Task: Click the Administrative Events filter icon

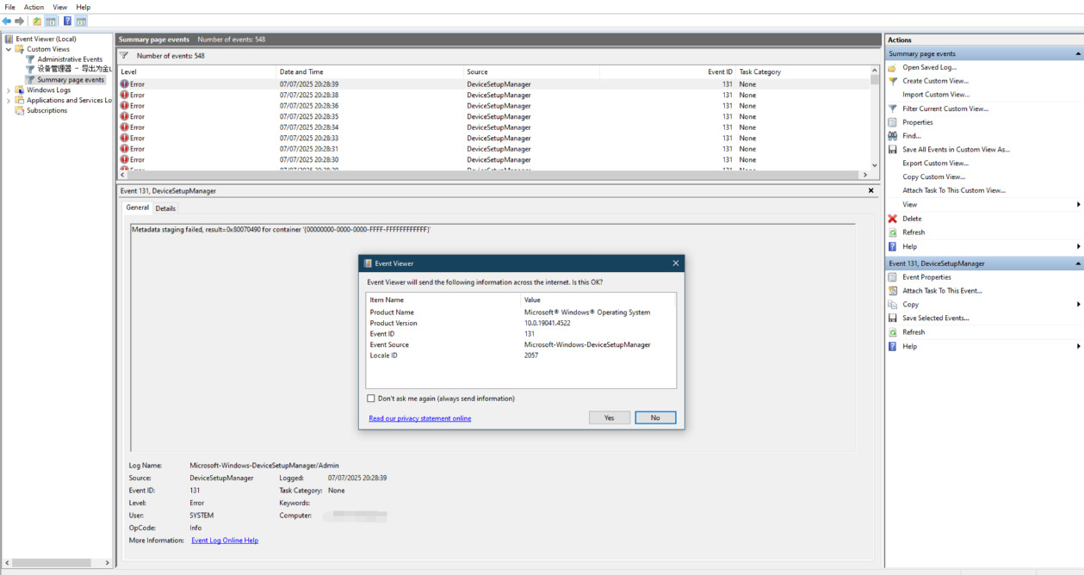Action: (30, 59)
